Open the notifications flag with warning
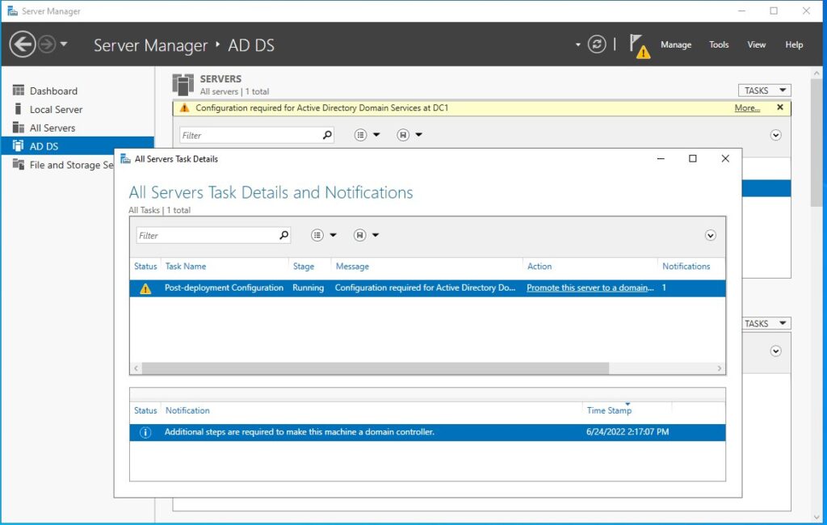The height and width of the screenshot is (525, 827). pos(639,46)
